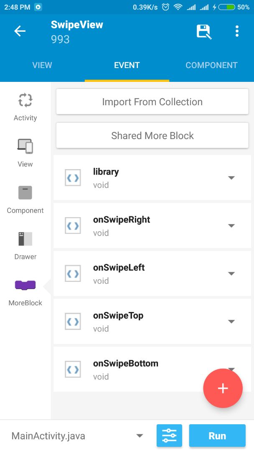Select the View events category icon
Image resolution: width=254 pixels, height=451 pixels.
click(25, 147)
